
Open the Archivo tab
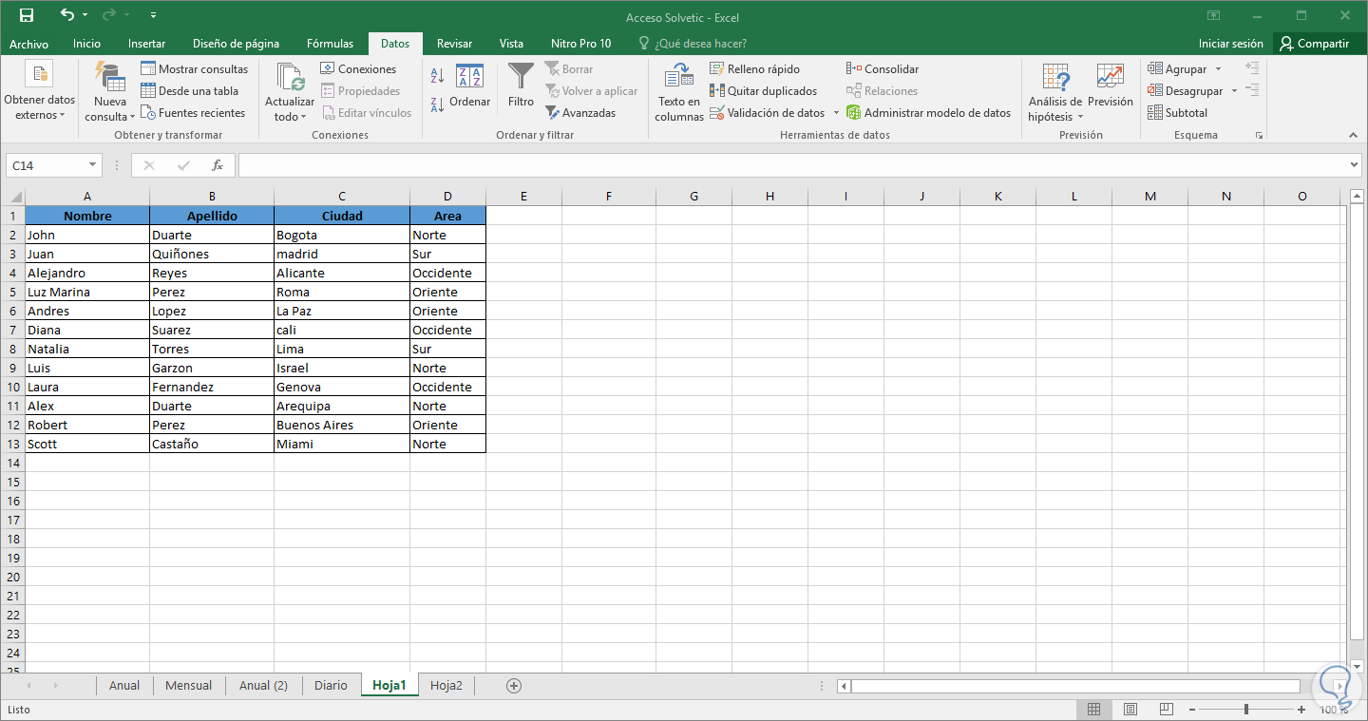pos(29,44)
